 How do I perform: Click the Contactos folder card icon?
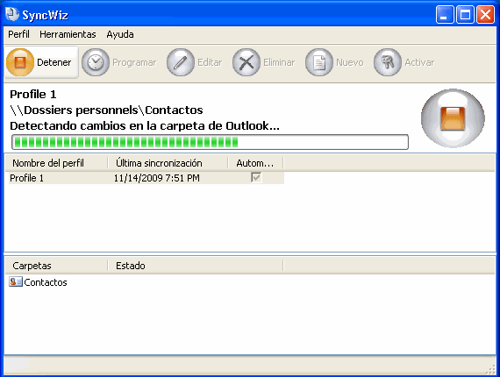[x=16, y=282]
